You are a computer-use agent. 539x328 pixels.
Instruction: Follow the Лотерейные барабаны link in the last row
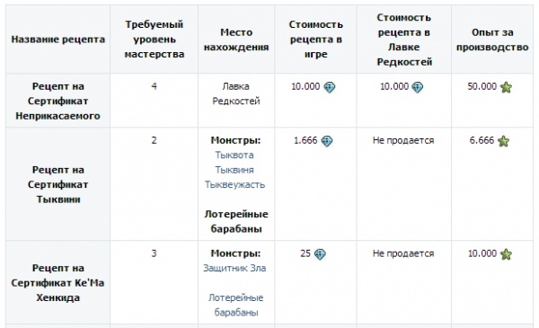(x=235, y=305)
